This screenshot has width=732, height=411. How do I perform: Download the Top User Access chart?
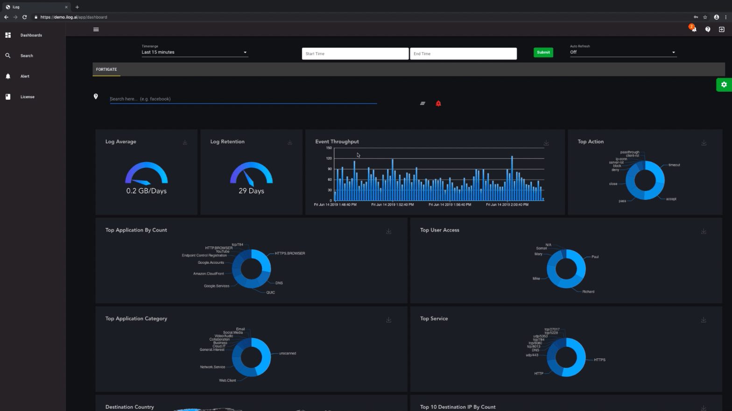coord(704,231)
